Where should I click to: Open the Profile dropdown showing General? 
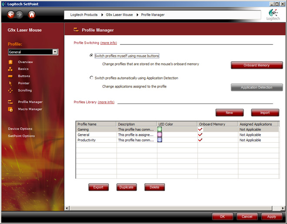33,52
